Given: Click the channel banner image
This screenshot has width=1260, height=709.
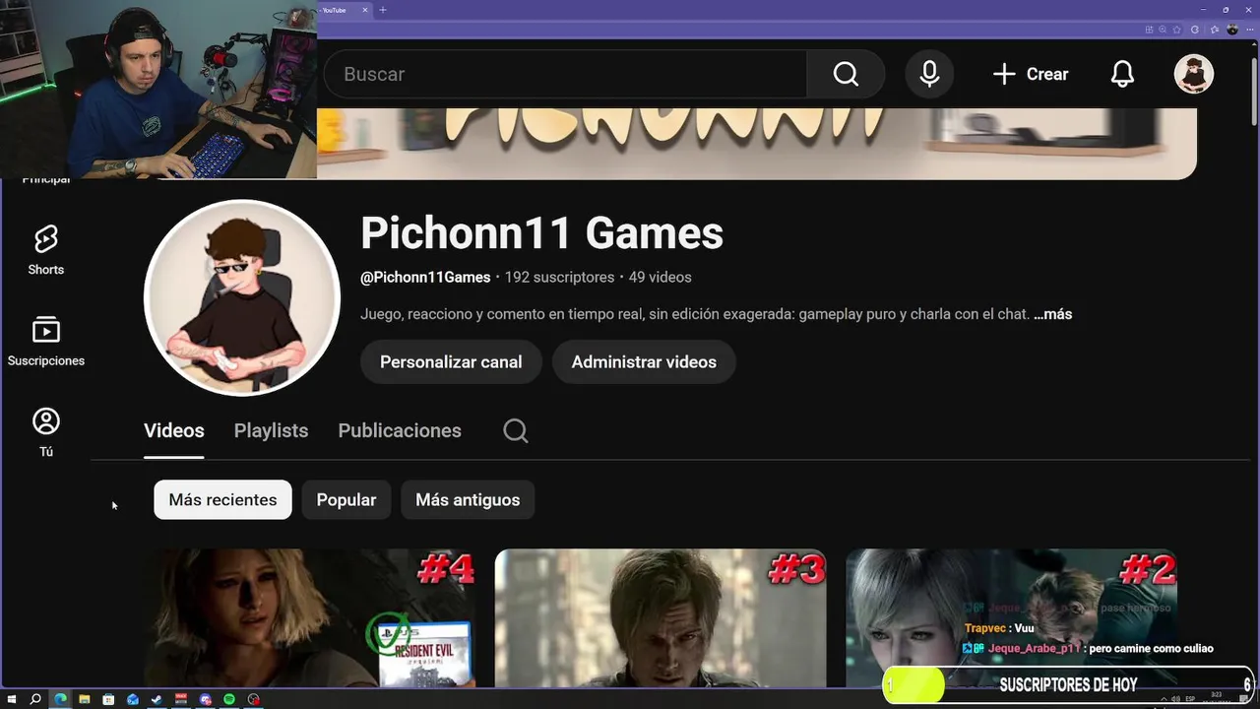Looking at the screenshot, I should [x=756, y=144].
